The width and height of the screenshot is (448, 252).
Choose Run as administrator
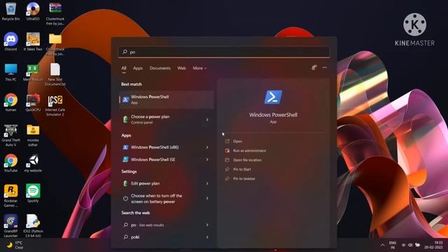coord(249,150)
